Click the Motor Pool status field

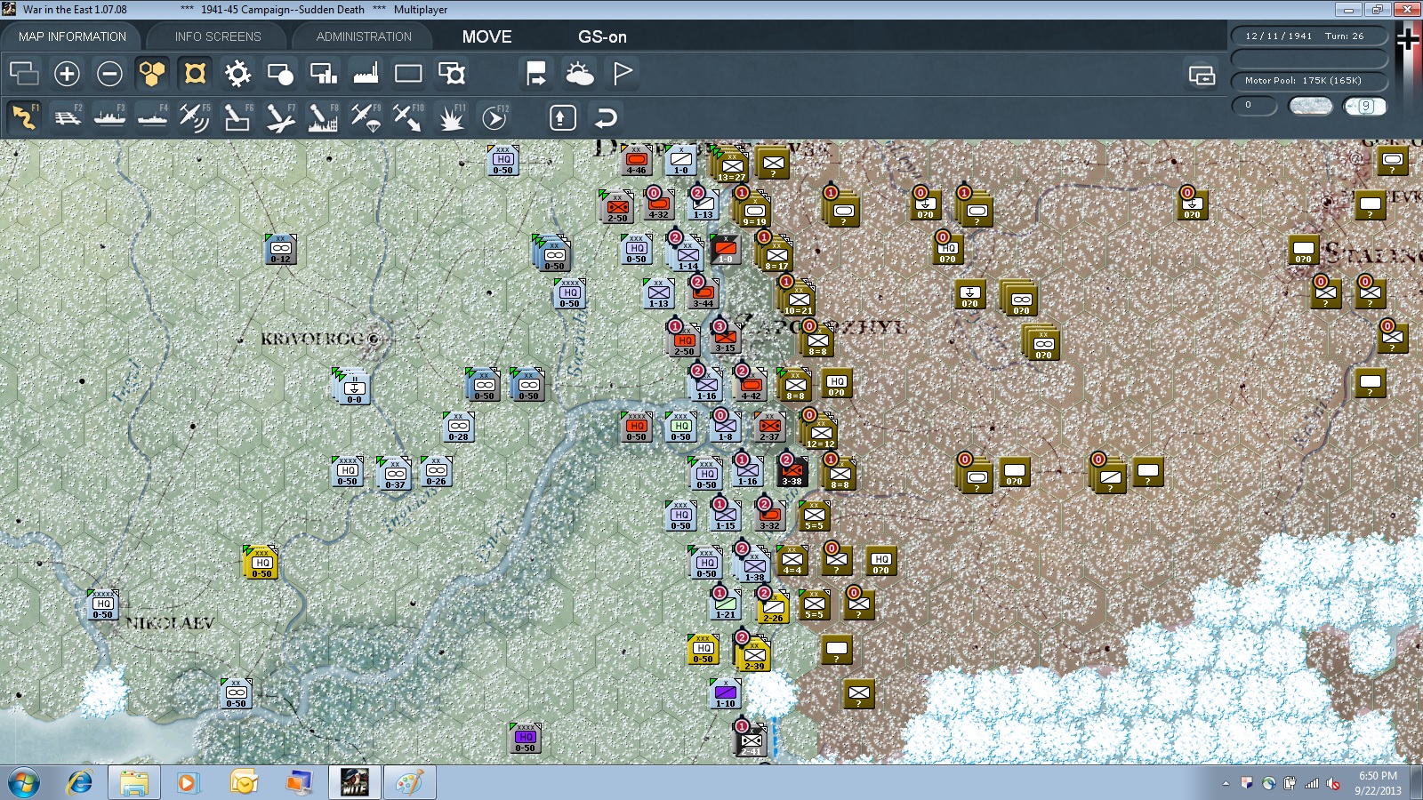[1309, 80]
